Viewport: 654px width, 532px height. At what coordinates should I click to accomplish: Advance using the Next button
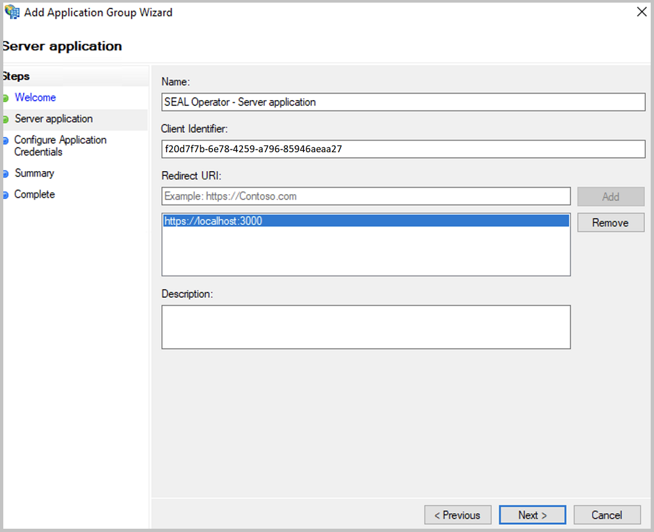(532, 515)
